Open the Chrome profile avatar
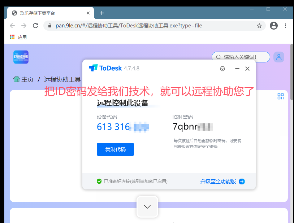The height and width of the screenshot is (223, 294). [274, 26]
